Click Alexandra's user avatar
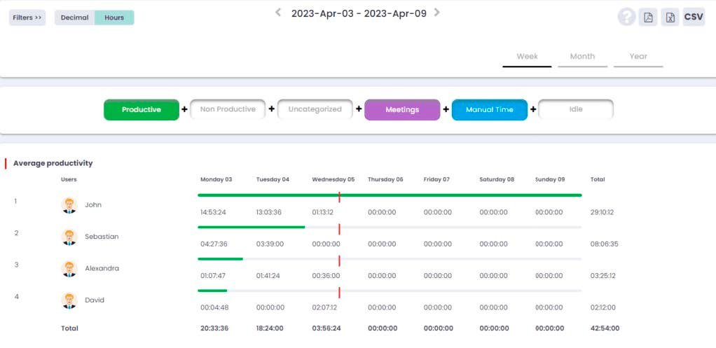The width and height of the screenshot is (716, 348). click(69, 268)
